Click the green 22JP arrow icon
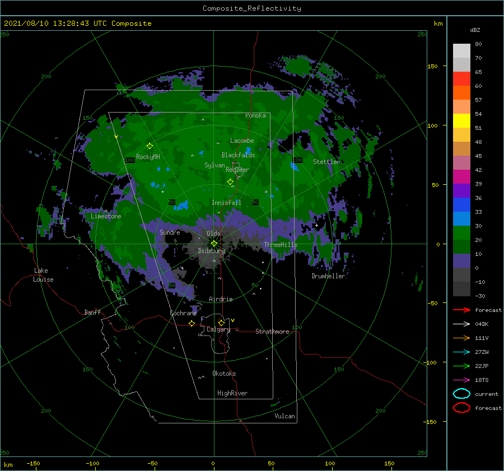 pyautogui.click(x=461, y=366)
